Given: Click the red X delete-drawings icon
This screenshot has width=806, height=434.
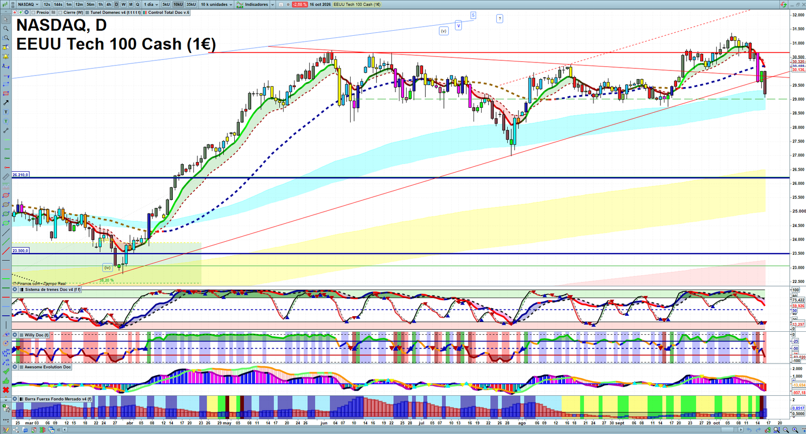Looking at the screenshot, I should [x=6, y=390].
